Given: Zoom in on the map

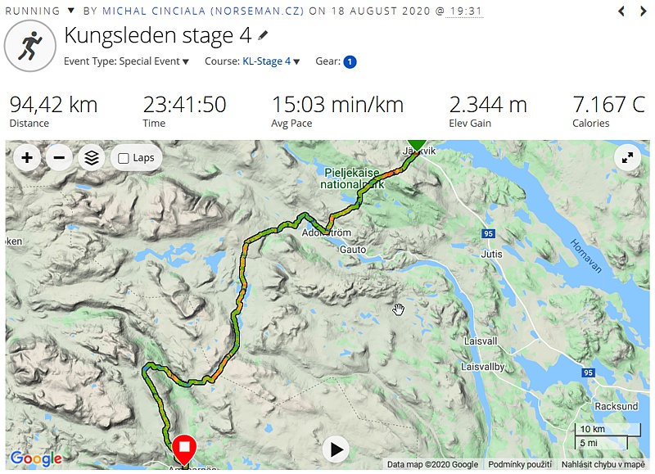Looking at the screenshot, I should 27,158.
